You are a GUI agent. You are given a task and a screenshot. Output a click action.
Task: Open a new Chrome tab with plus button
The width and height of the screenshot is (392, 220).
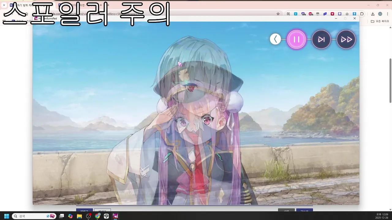(108, 5)
